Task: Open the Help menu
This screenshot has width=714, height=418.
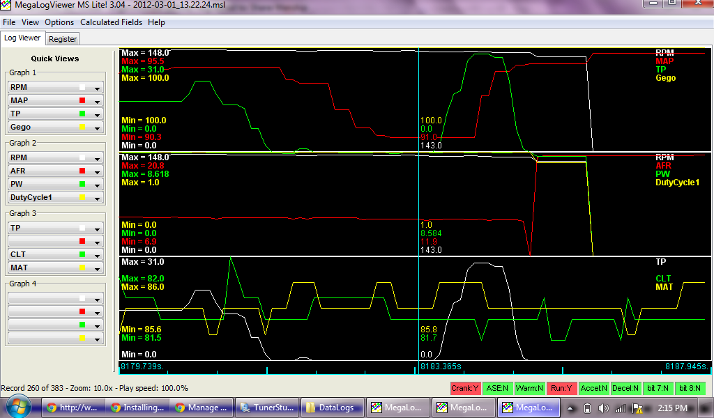Action: 156,22
